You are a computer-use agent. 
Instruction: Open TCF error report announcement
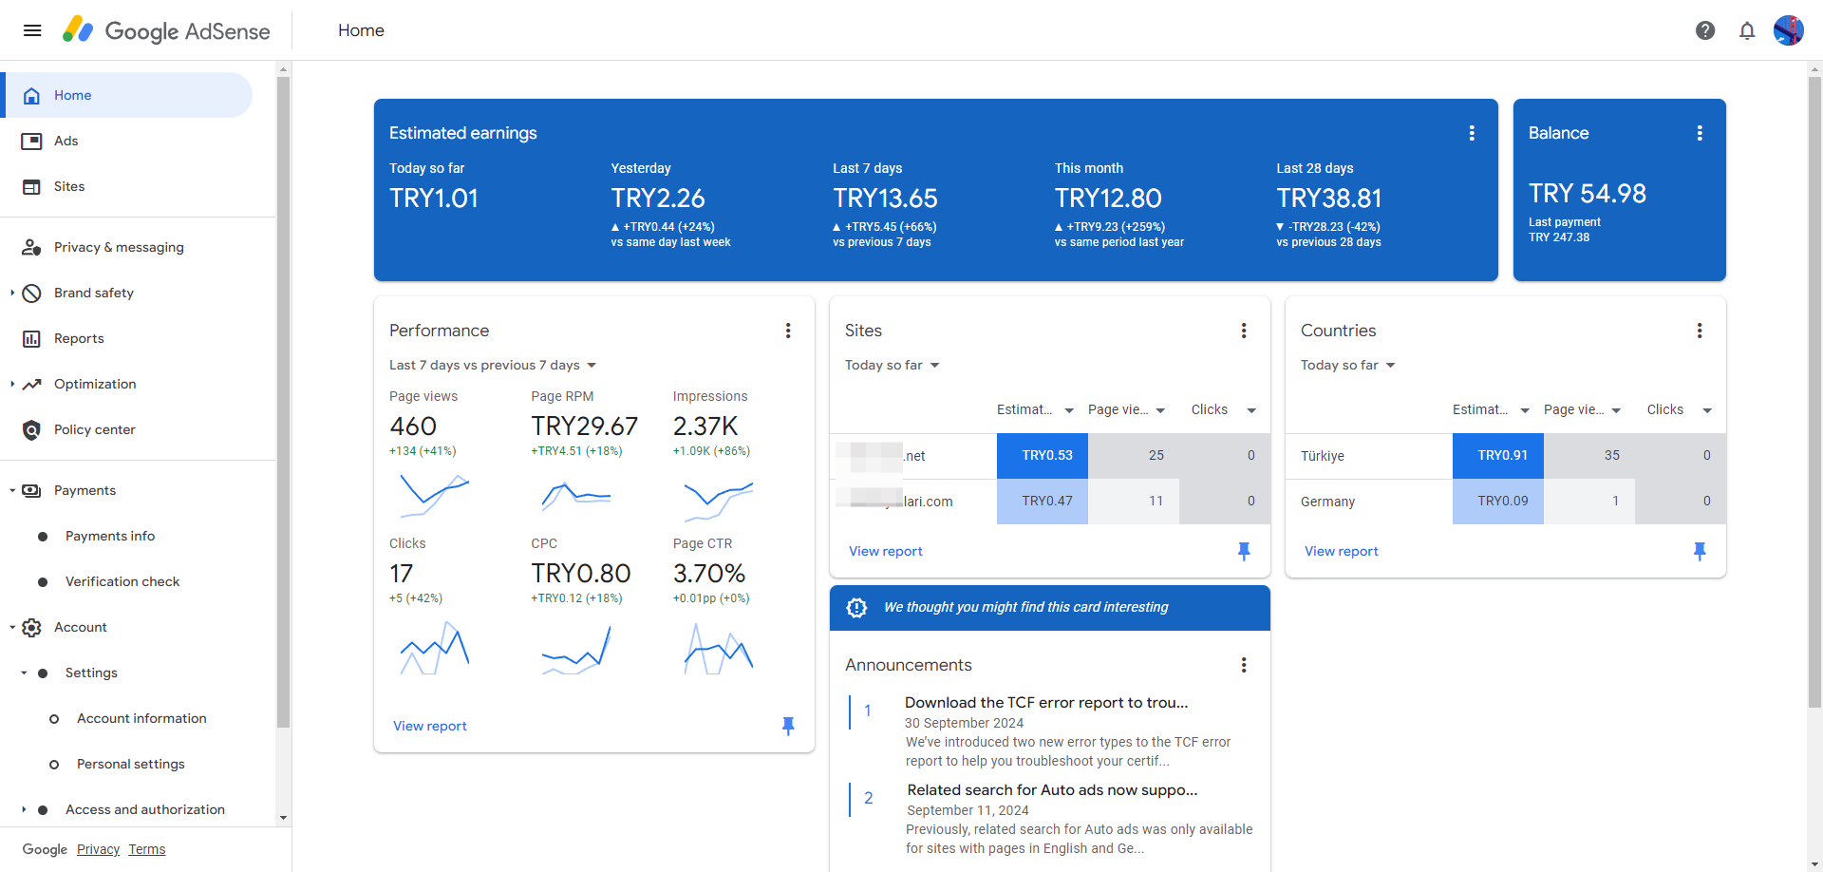(x=1046, y=703)
